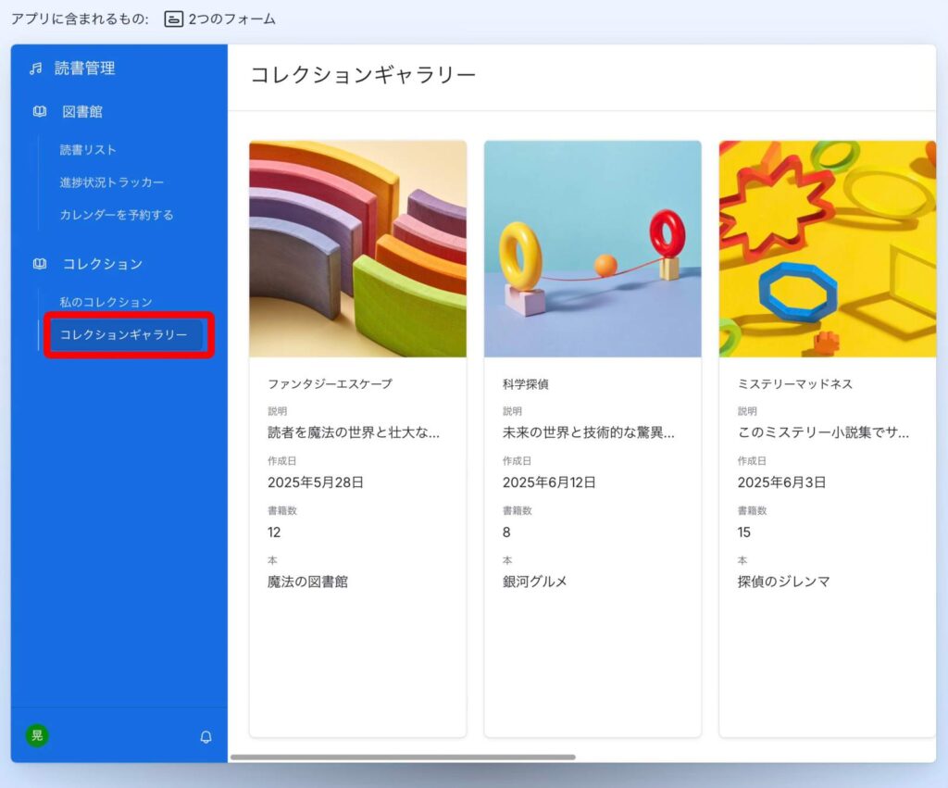Click the date 2025年5月28日
Image resolution: width=948 pixels, height=788 pixels.
[316, 482]
